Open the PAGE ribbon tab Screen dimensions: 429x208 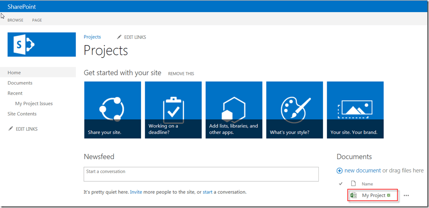[37, 20]
